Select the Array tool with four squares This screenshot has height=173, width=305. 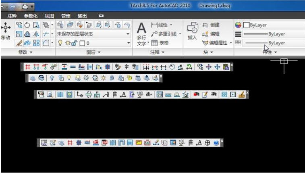coord(36,43)
